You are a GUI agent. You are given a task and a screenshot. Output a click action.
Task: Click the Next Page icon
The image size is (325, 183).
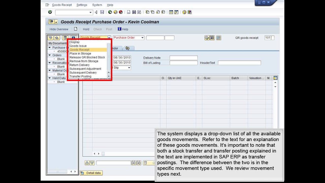tap(158, 12)
